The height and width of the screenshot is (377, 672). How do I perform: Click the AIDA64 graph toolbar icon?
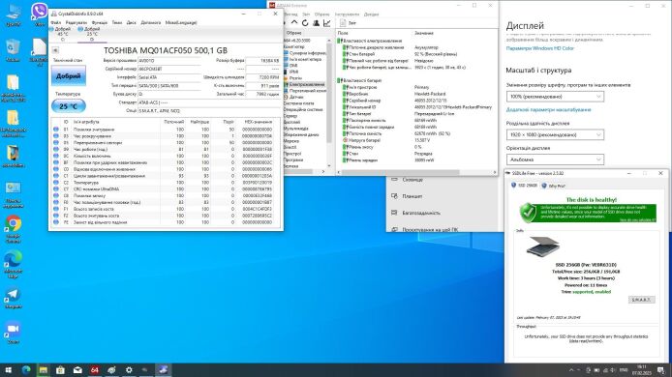click(326, 23)
